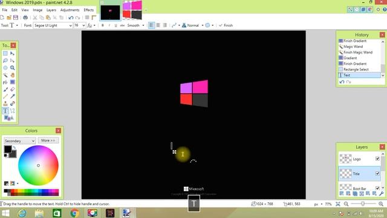Screen dimensions: 387x218
Task: Select the Move Selected Pixels tool
Action: pyautogui.click(x=12, y=53)
